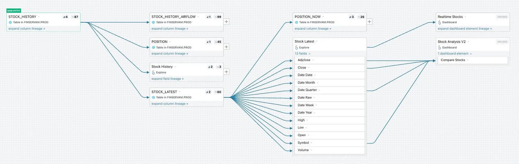Image resolution: width=519 pixels, height=164 pixels.
Task: Click the Looker icon in Stock Analysis V2
Action: [x=440, y=47]
